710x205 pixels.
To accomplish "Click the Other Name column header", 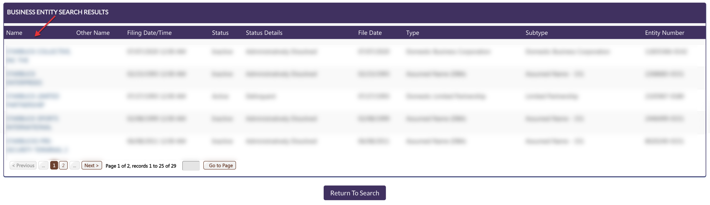I will click(x=93, y=33).
